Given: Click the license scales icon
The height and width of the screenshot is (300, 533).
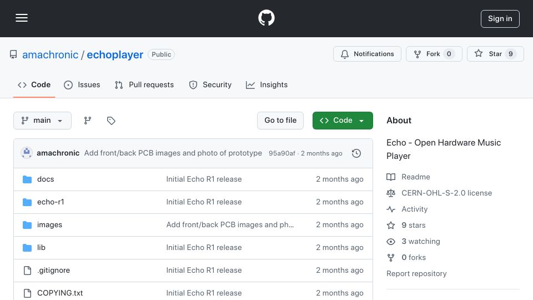Looking at the screenshot, I should (x=391, y=193).
